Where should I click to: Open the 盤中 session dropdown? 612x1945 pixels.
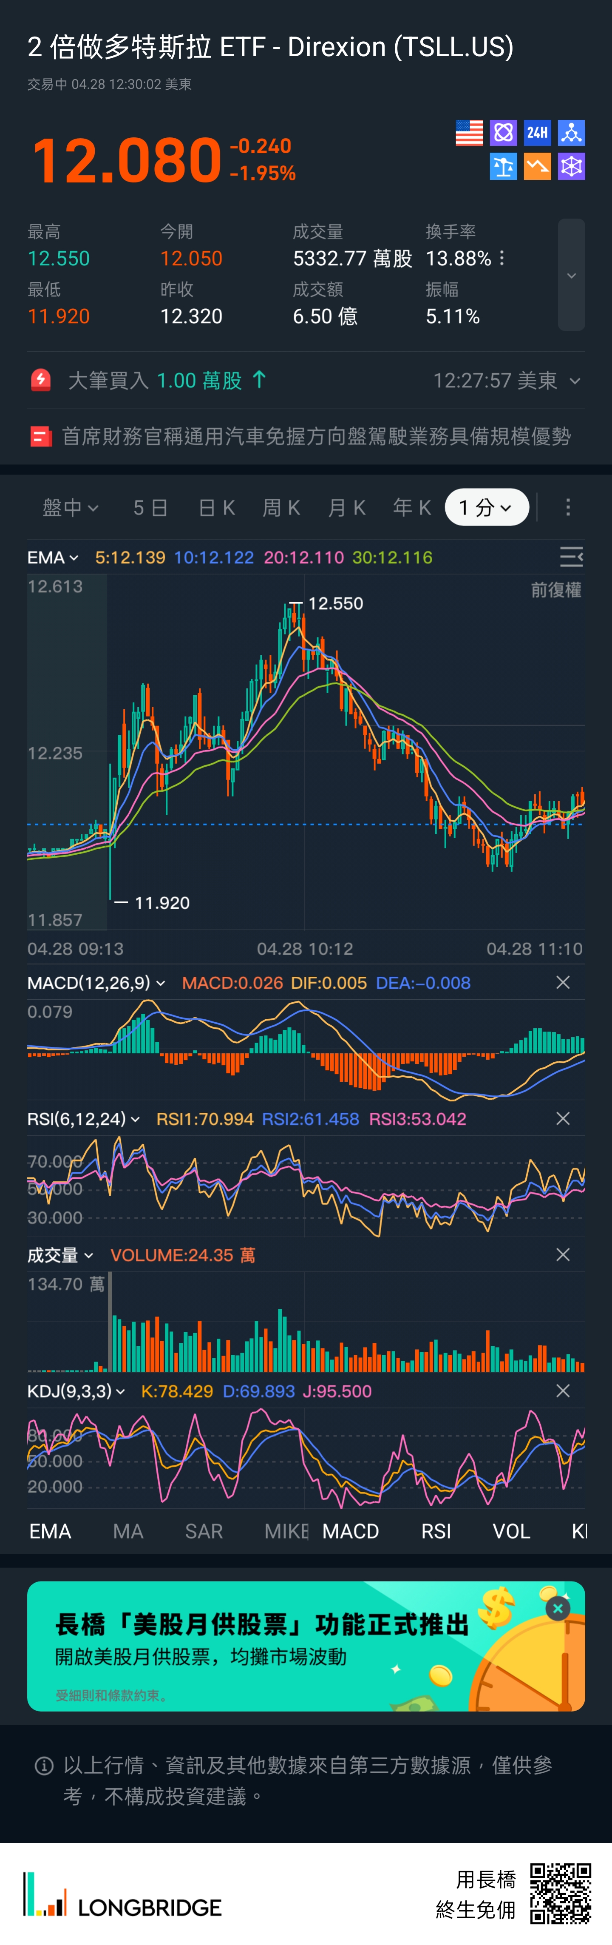click(x=70, y=507)
